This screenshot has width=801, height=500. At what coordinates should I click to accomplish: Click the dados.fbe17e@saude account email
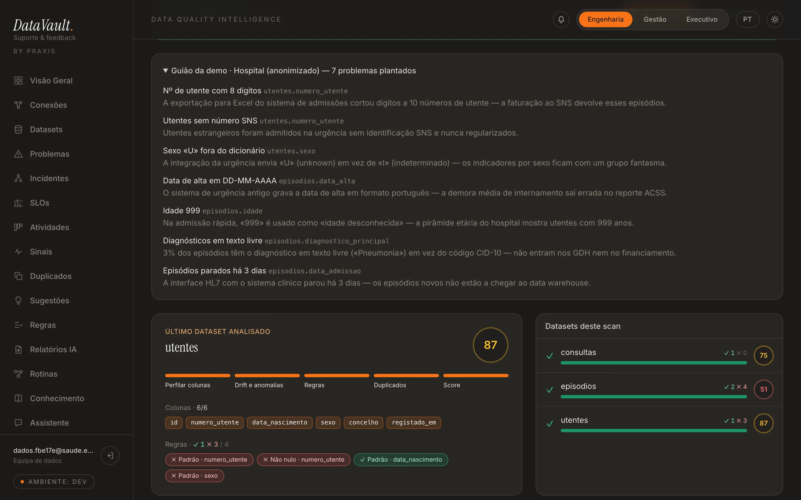[x=53, y=450]
